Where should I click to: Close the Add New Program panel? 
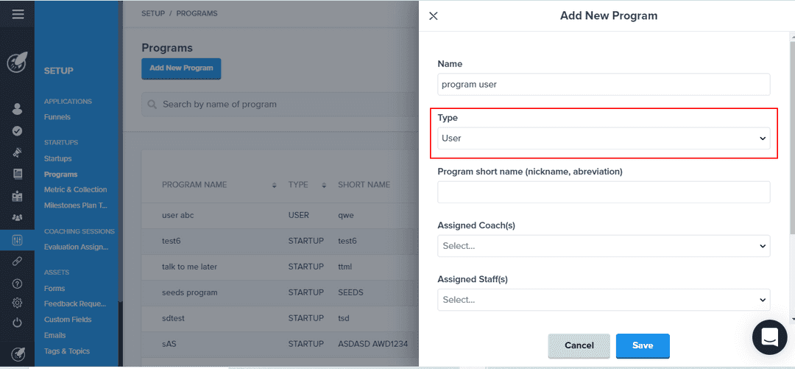(434, 15)
